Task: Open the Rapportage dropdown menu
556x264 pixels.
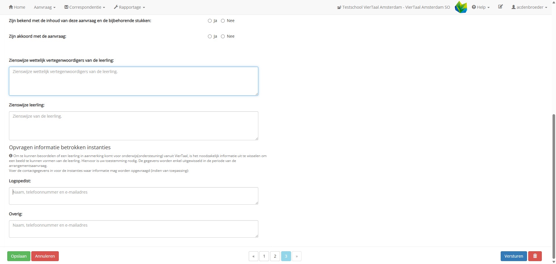Action: [x=129, y=7]
